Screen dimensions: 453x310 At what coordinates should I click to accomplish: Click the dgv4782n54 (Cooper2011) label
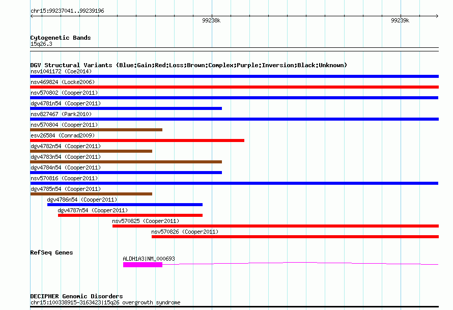66,146
